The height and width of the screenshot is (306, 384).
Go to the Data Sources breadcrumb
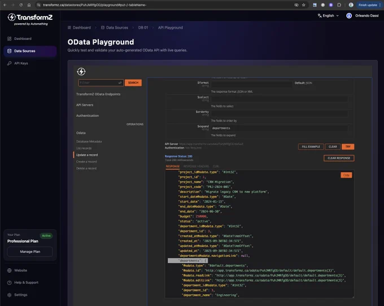(115, 28)
